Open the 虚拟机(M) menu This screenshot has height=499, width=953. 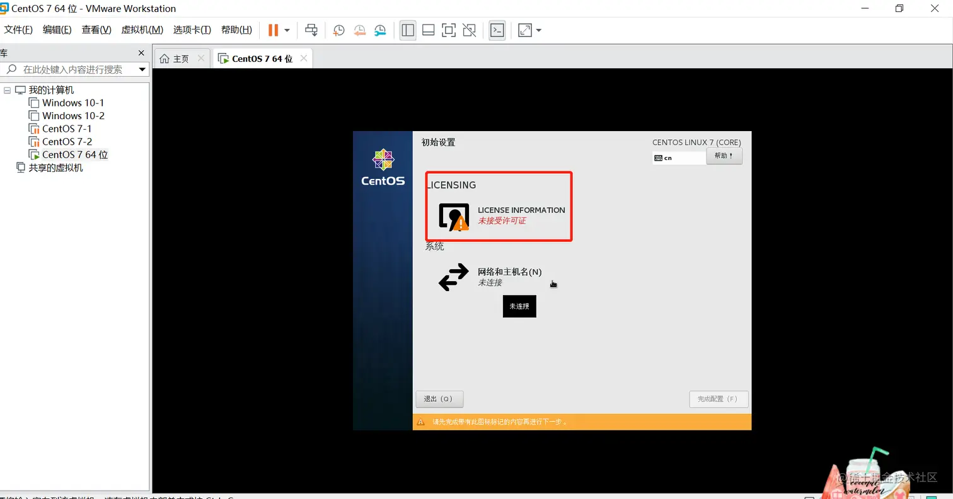[x=142, y=30]
